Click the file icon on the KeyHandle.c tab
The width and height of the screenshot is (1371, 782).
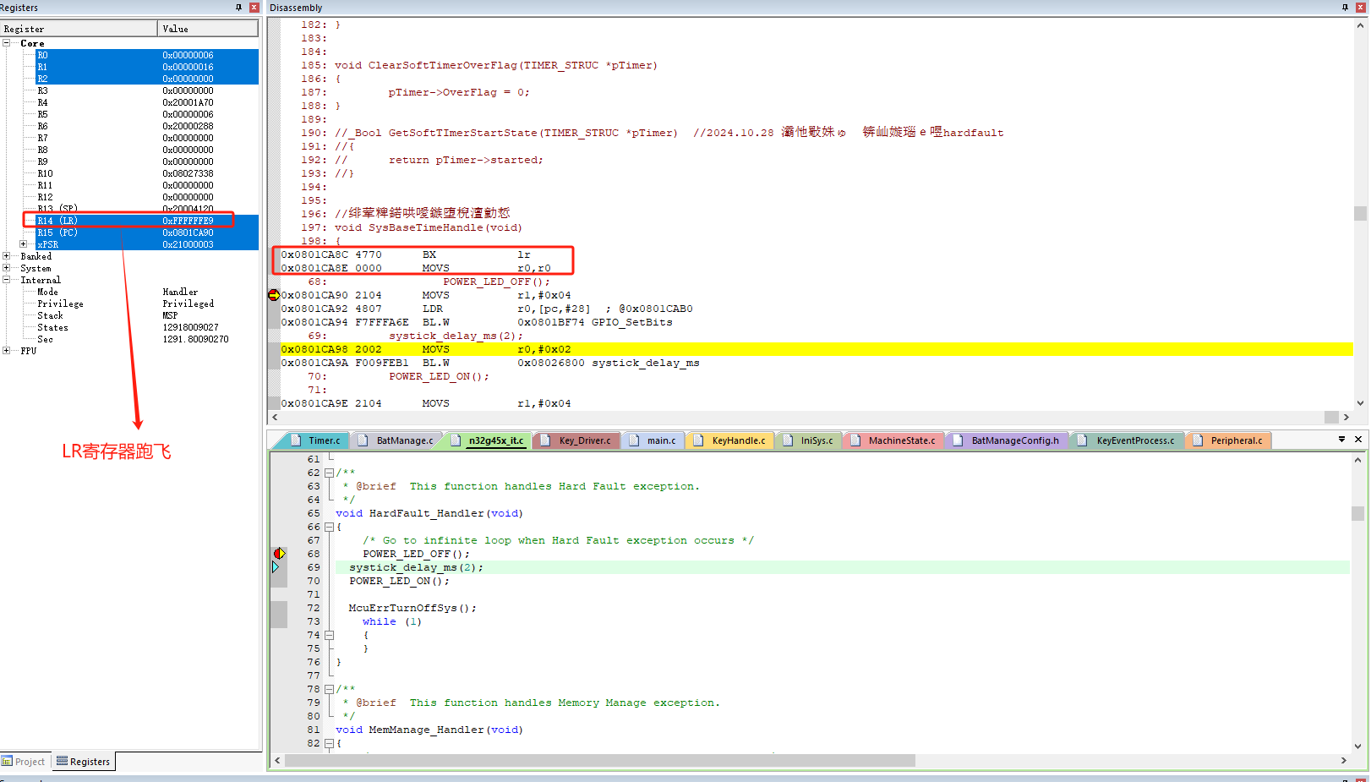pos(698,440)
